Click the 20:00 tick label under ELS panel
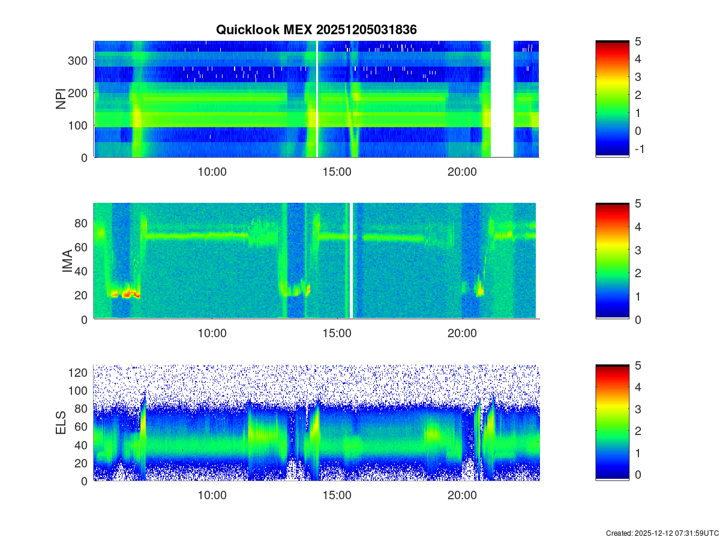This screenshot has height=540, width=720. (x=462, y=496)
